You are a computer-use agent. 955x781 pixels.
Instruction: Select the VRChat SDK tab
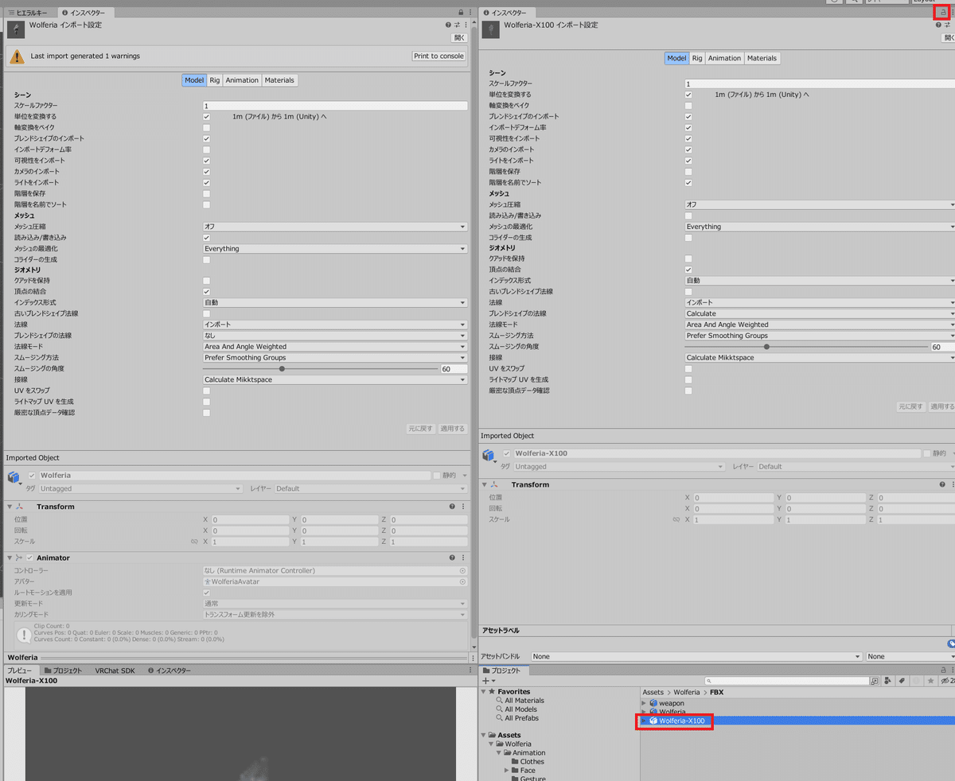pos(115,670)
